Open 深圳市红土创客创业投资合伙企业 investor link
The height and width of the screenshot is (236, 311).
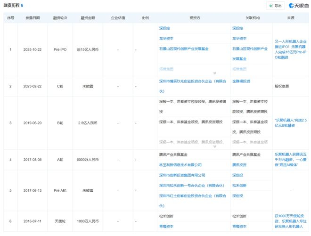(192, 201)
